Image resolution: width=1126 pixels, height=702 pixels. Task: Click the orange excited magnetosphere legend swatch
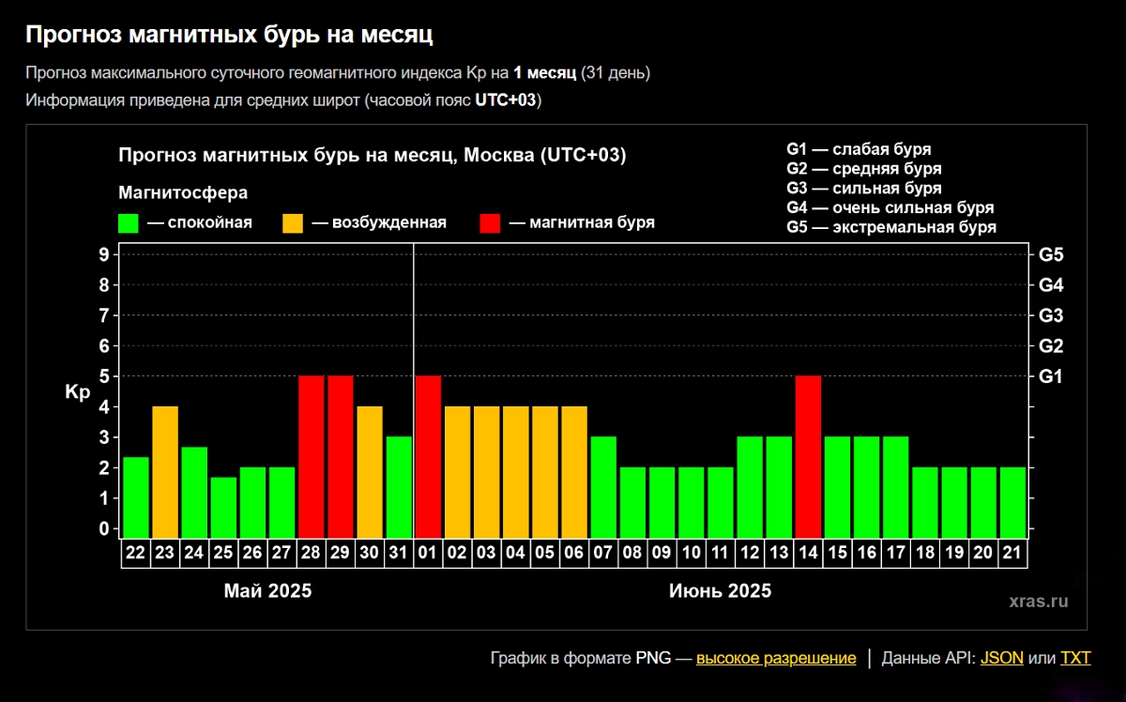pyautogui.click(x=293, y=223)
